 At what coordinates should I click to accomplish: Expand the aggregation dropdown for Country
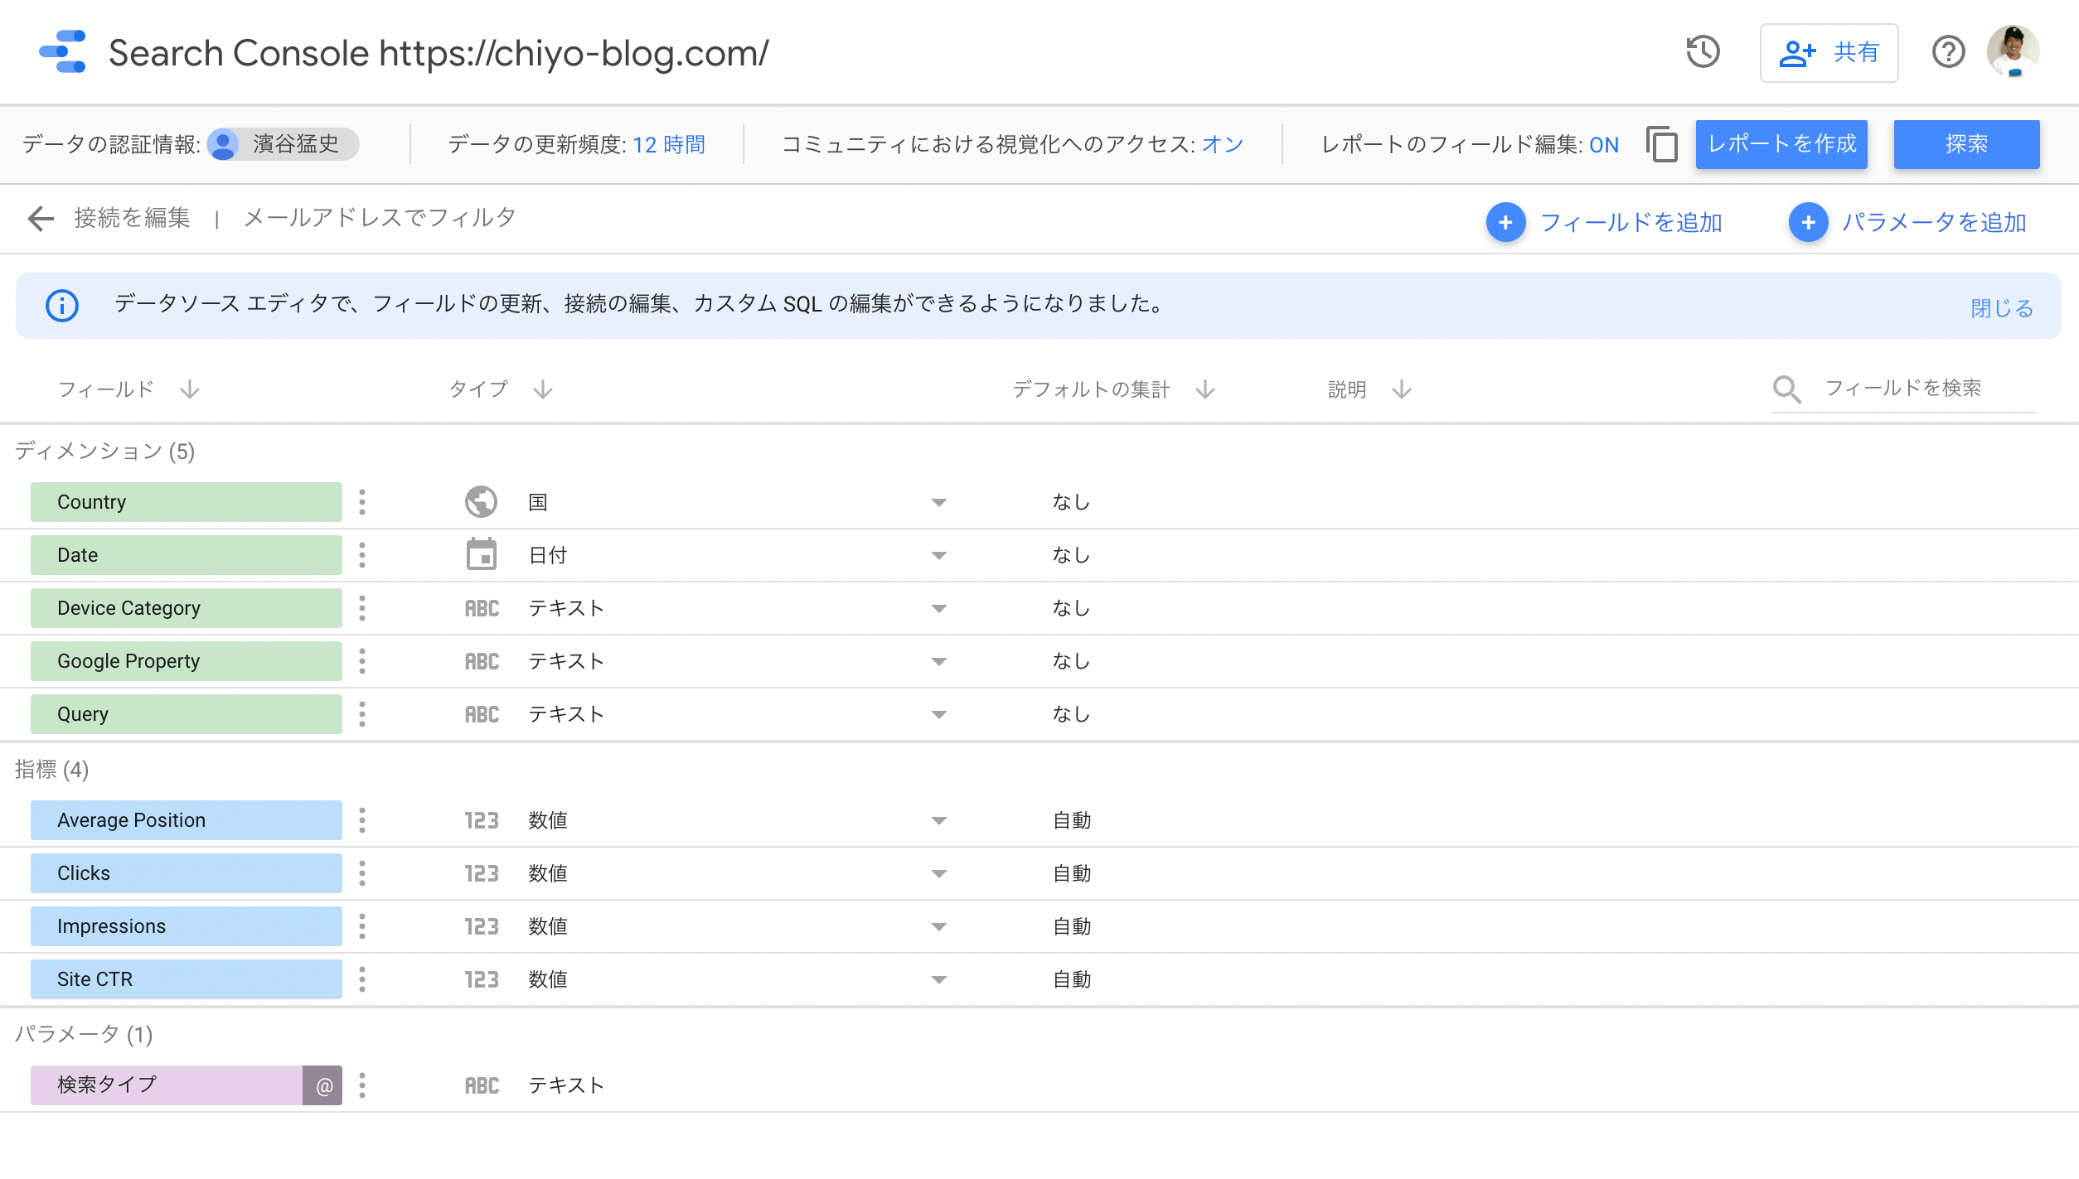(x=938, y=501)
